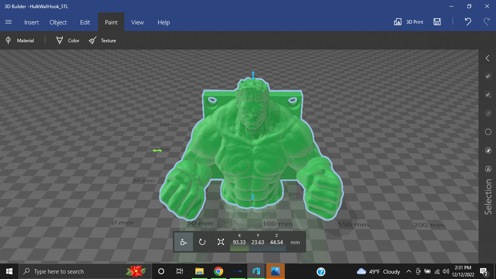Click the first selection icon in side panel
The height and width of the screenshot is (279, 496).
[x=488, y=76]
